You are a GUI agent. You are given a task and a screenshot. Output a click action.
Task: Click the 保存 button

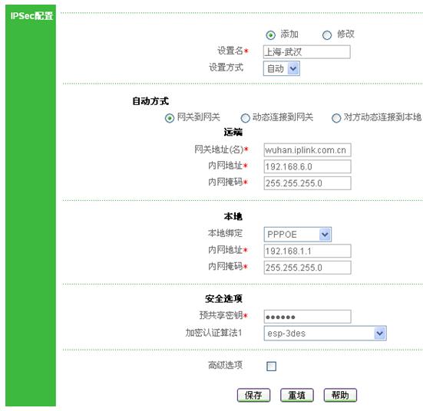(253, 395)
